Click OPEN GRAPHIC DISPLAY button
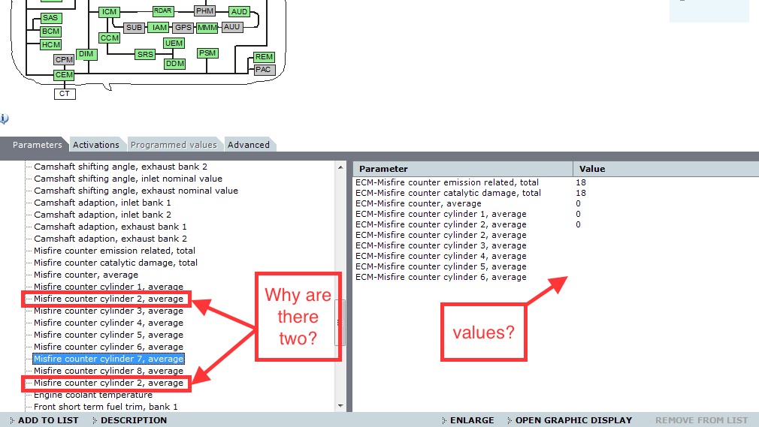The width and height of the screenshot is (759, 427). tap(573, 420)
